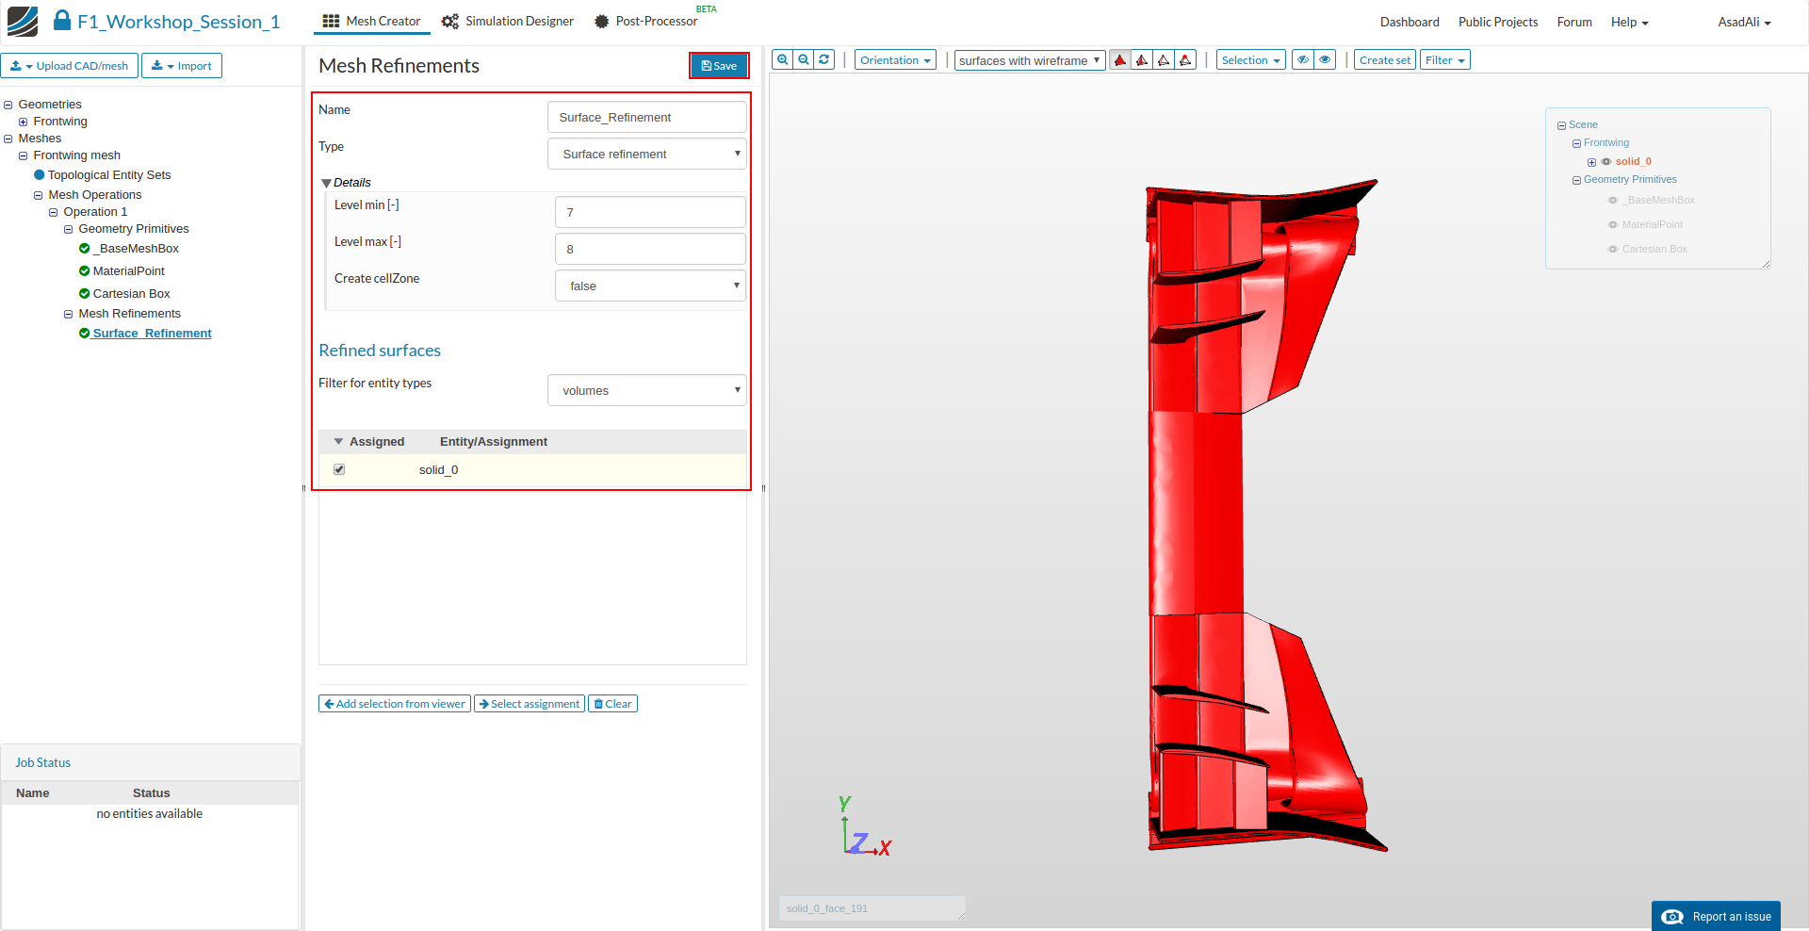Save the mesh refinement
1809x931 pixels.
[x=719, y=65]
